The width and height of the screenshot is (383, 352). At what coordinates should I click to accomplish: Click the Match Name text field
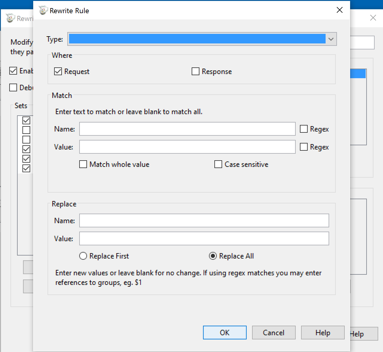pyautogui.click(x=187, y=129)
